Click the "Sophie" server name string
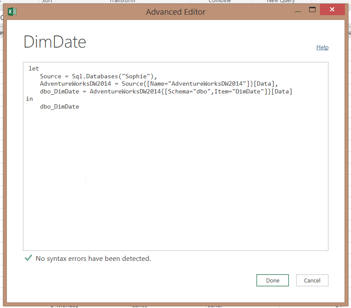 [139, 77]
